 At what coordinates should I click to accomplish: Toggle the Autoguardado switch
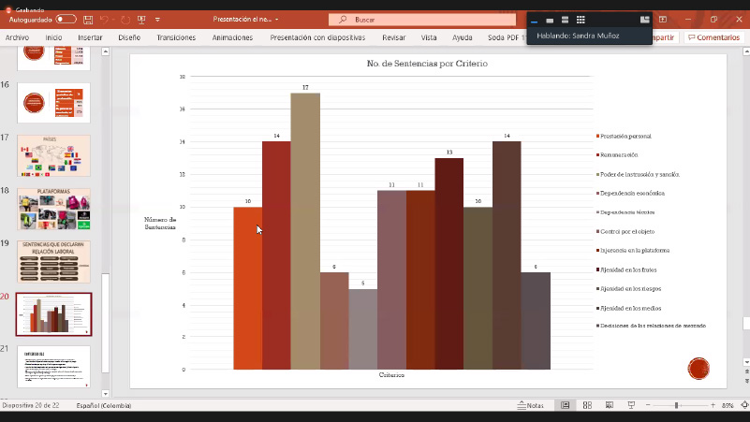point(66,20)
